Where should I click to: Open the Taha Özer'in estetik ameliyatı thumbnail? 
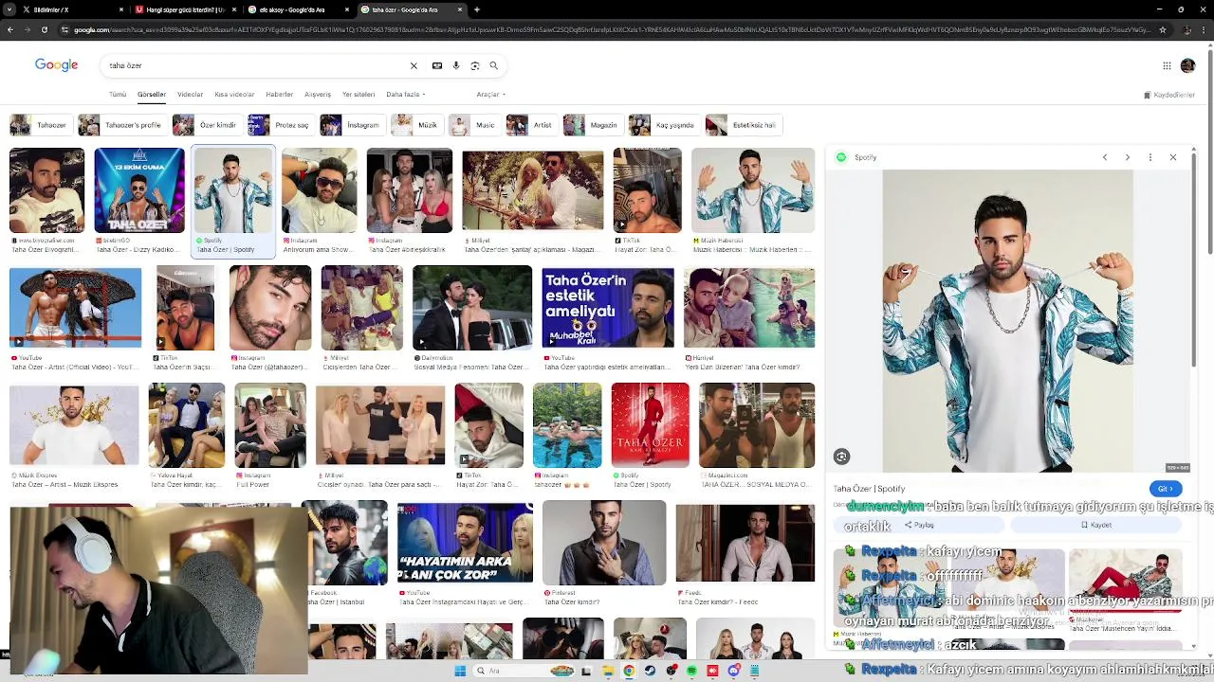608,307
